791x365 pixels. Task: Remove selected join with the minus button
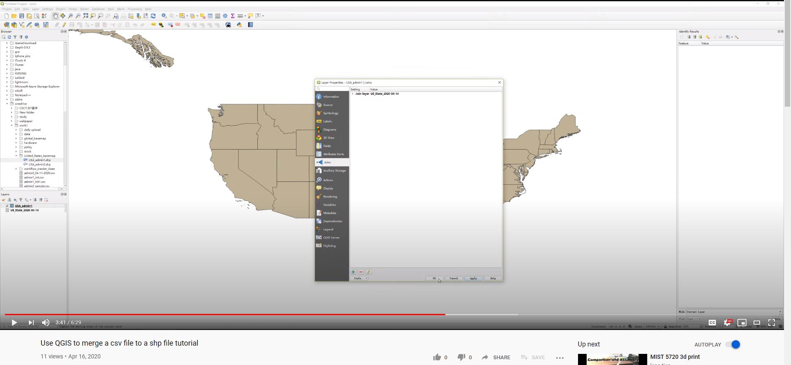[361, 272]
